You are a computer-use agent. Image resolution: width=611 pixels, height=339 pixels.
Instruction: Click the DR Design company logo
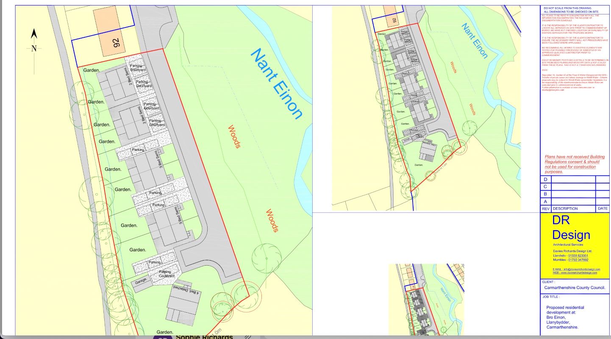tap(571, 228)
